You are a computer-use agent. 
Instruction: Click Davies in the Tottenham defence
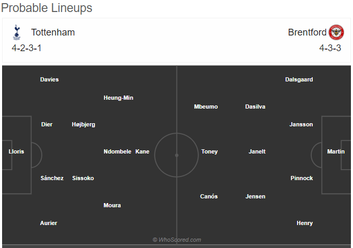click(x=50, y=79)
